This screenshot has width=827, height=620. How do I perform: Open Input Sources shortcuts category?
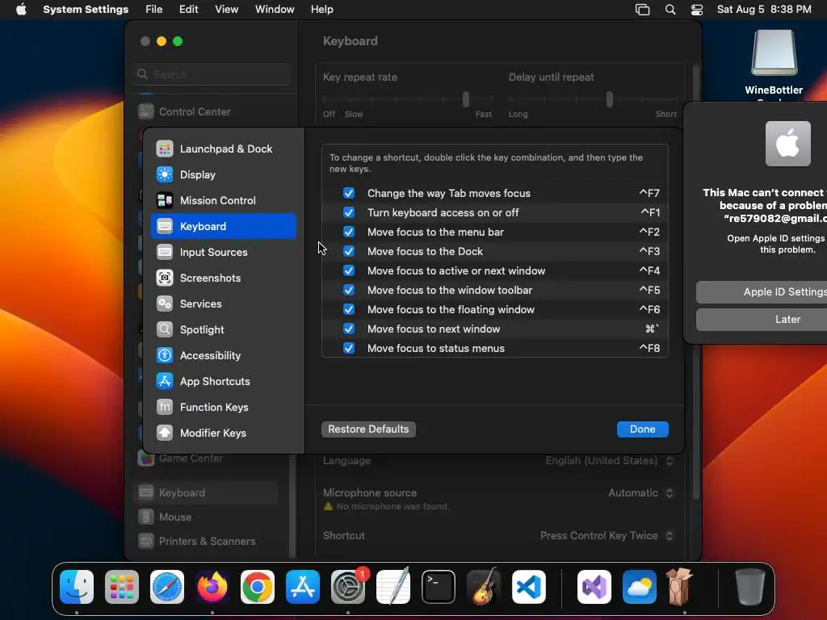click(224, 252)
